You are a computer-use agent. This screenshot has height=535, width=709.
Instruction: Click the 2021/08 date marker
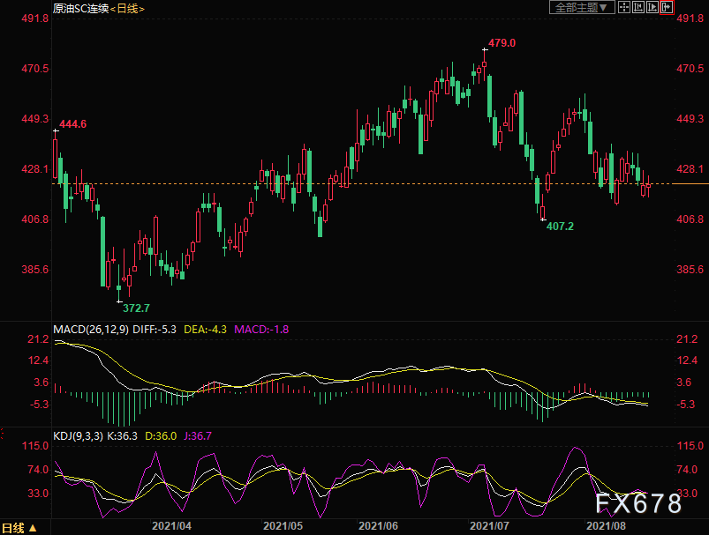[x=606, y=526]
